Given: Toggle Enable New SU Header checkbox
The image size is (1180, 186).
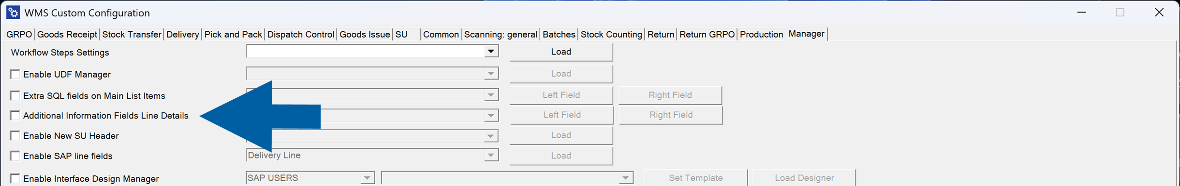Looking at the screenshot, I should coord(15,136).
